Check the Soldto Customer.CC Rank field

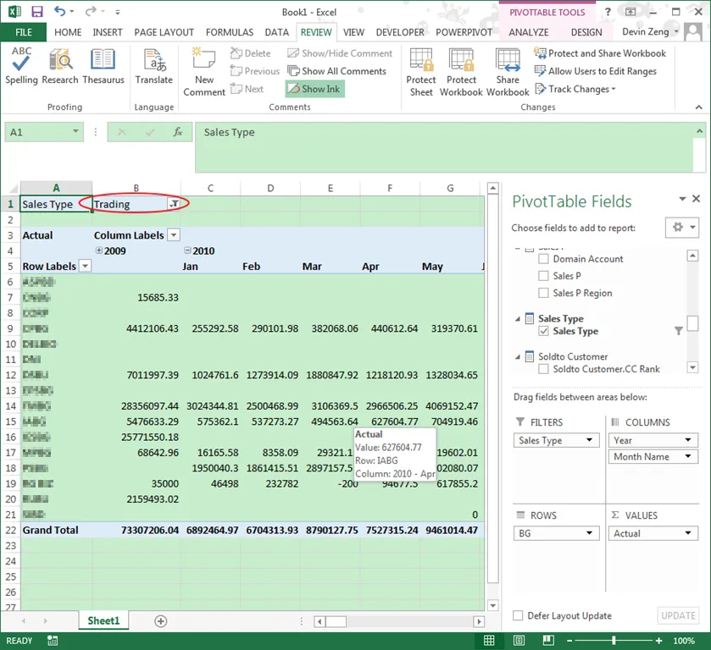[543, 369]
